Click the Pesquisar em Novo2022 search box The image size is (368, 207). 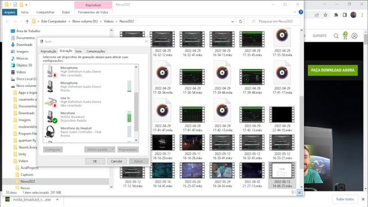coord(274,21)
